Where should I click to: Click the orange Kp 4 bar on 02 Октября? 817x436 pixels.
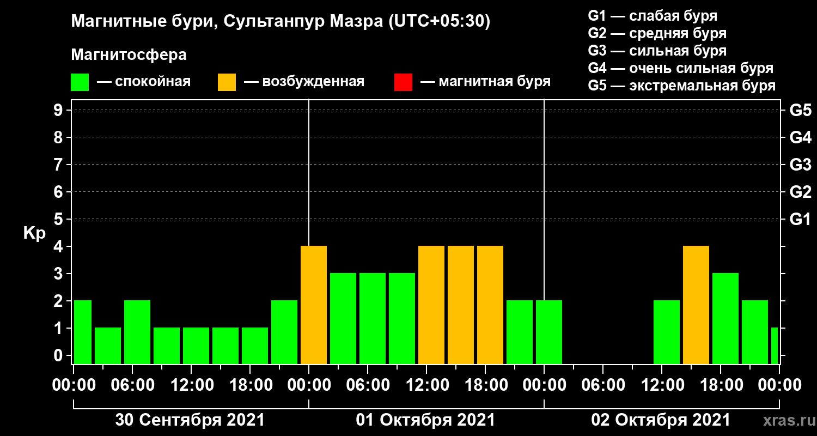696,305
